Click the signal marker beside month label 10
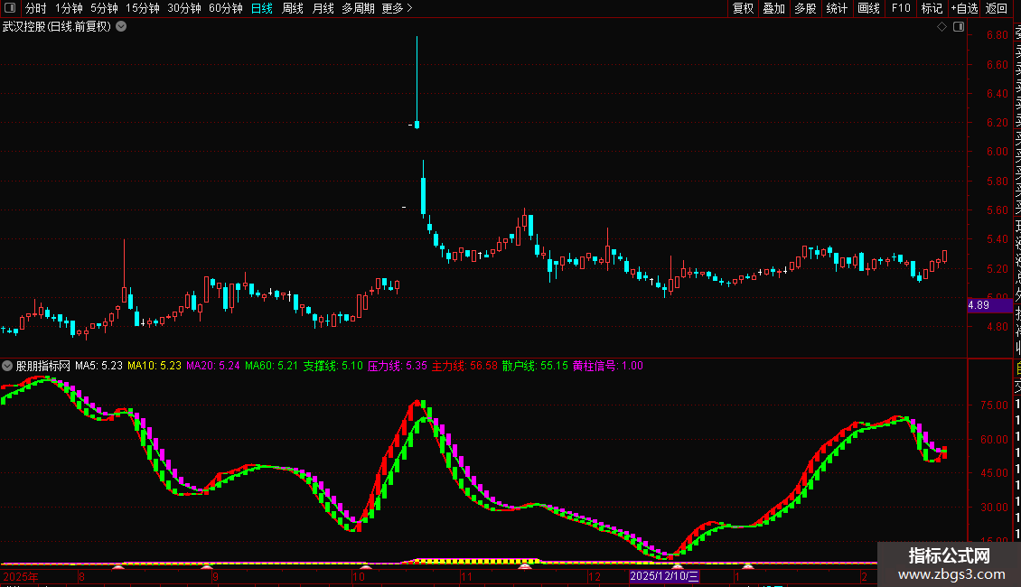Image resolution: width=1021 pixels, height=587 pixels. pyautogui.click(x=366, y=567)
